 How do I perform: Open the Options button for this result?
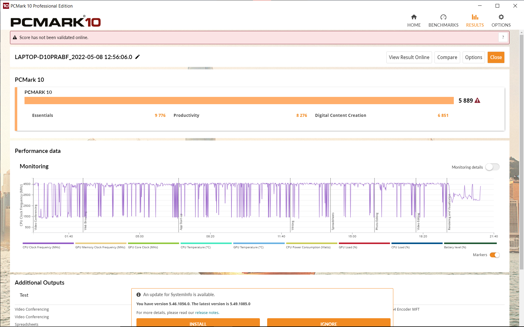pos(473,57)
